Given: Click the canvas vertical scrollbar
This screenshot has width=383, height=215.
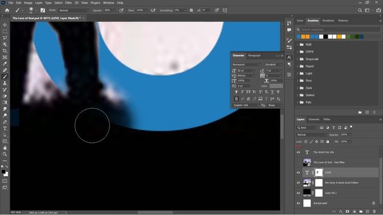Looking at the screenshot, I should click(x=282, y=127).
